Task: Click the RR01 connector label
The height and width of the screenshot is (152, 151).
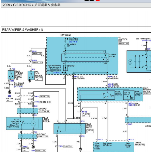Action: (x=34, y=60)
